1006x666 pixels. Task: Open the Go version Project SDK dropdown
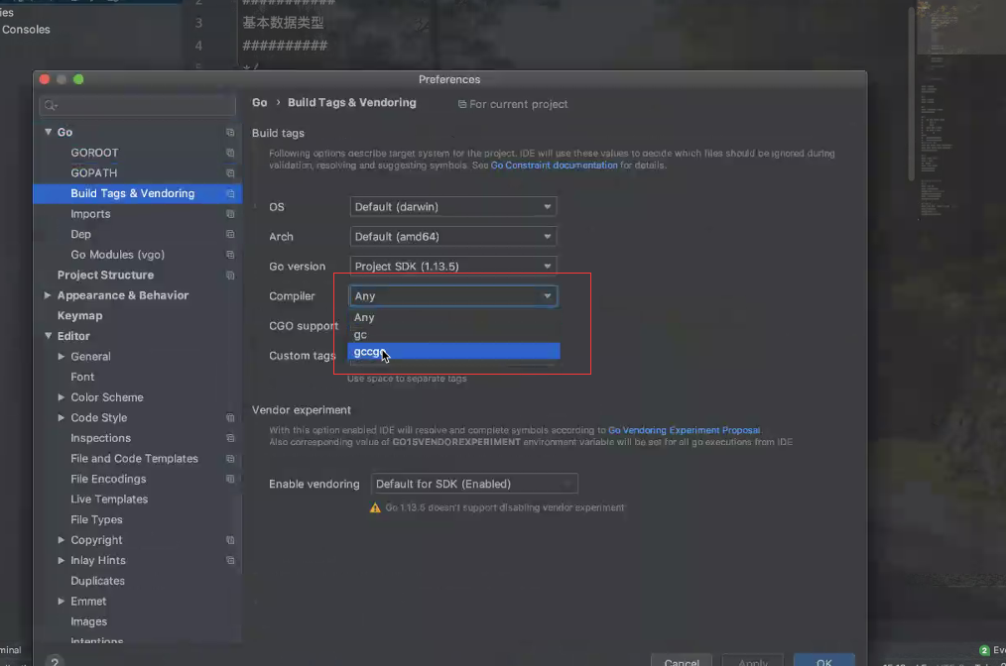(453, 266)
